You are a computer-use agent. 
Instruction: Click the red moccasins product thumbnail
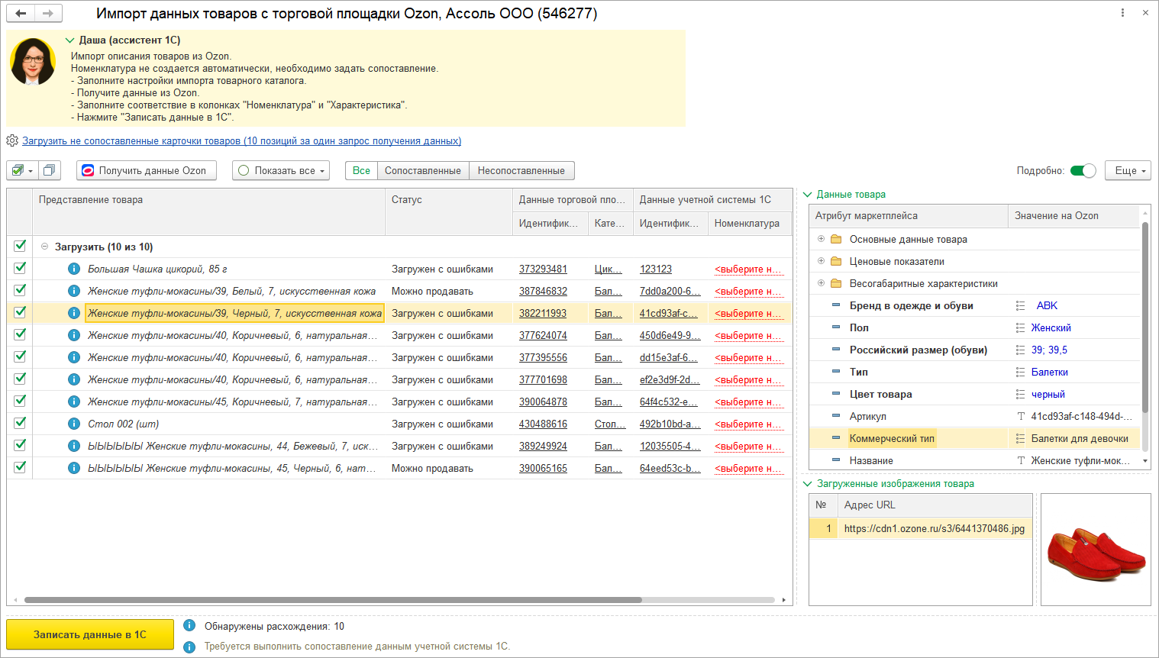pos(1095,550)
